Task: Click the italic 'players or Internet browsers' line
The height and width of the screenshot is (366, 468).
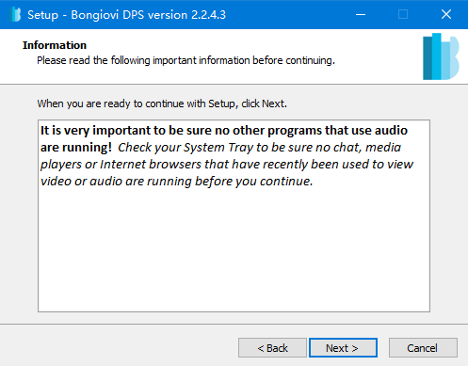Action: point(227,165)
